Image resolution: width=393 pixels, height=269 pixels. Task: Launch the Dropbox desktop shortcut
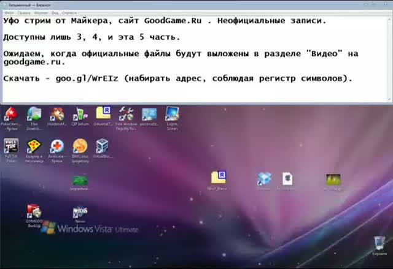[264, 181]
